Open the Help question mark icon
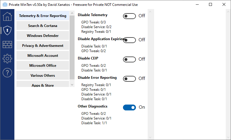The height and width of the screenshot is (140, 231). (7, 73)
